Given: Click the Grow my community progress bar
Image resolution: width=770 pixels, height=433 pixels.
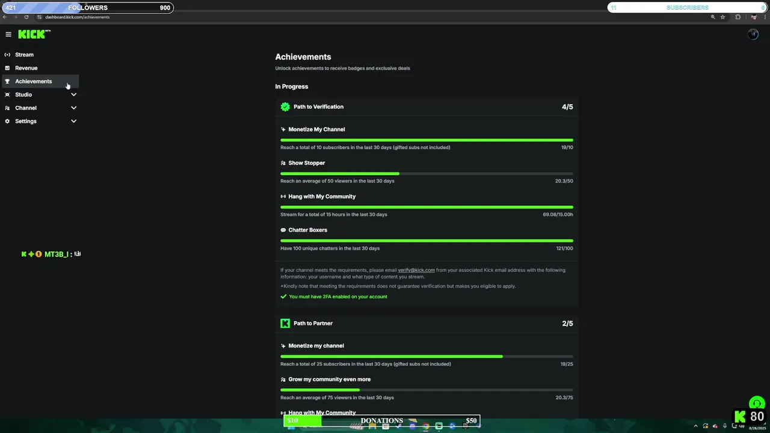Looking at the screenshot, I should click(427, 390).
